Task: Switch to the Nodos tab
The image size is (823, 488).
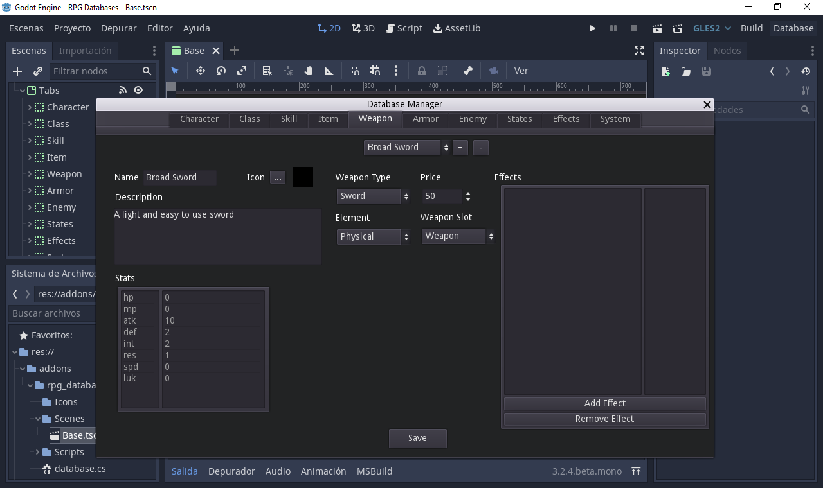Action: point(727,51)
